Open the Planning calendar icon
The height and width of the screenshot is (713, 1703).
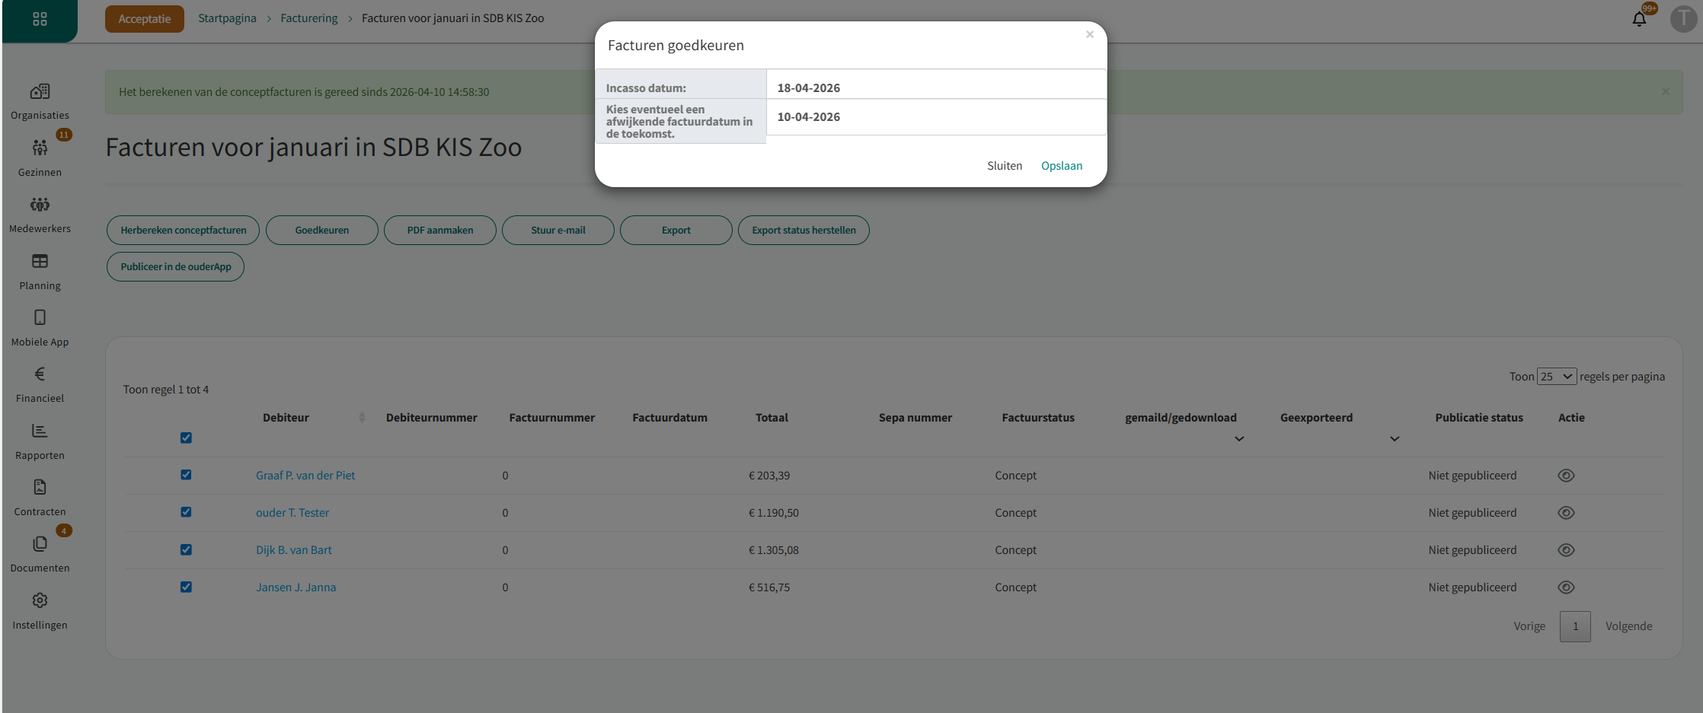40,262
